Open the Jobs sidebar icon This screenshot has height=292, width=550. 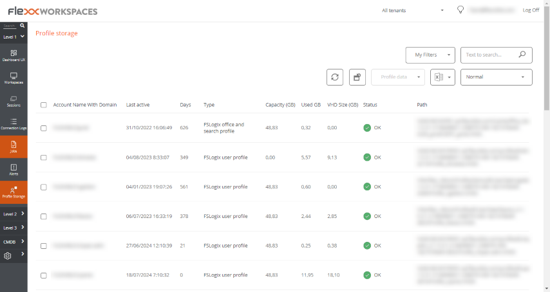coord(14,147)
